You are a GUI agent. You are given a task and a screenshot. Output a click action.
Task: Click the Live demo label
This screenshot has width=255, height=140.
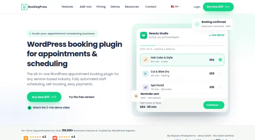[x=217, y=35]
